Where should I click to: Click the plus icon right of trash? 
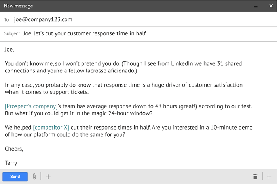tap(269, 177)
